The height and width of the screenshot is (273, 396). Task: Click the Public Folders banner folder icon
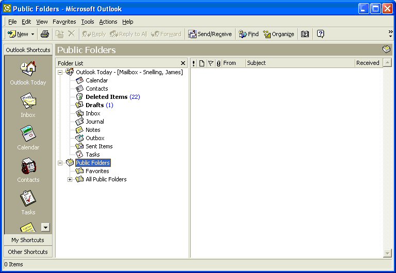click(x=386, y=49)
